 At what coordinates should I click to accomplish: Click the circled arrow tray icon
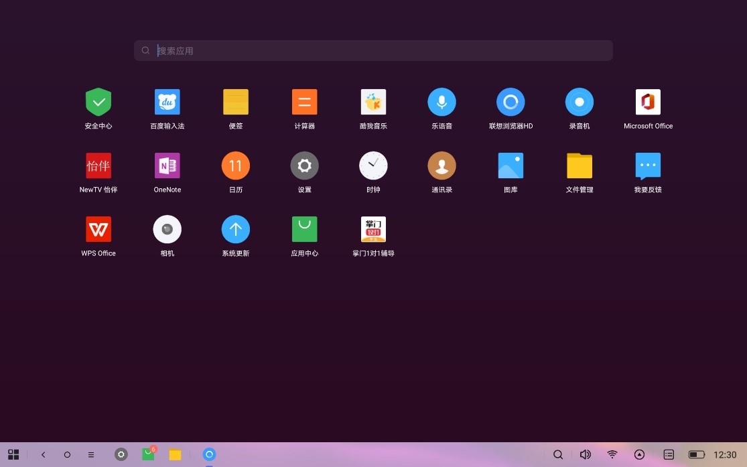[639, 455]
